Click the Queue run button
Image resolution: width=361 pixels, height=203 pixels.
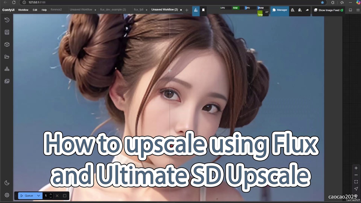(27, 196)
